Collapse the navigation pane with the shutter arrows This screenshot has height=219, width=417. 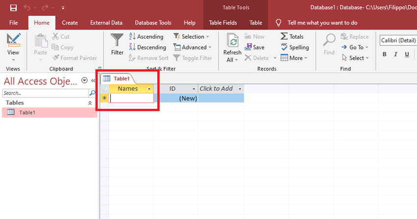93,80
